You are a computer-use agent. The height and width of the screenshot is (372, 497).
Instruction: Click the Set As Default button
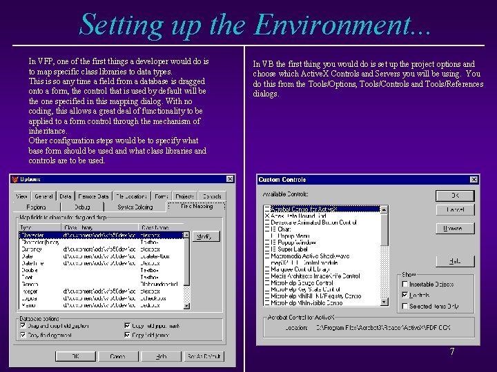coord(204,356)
